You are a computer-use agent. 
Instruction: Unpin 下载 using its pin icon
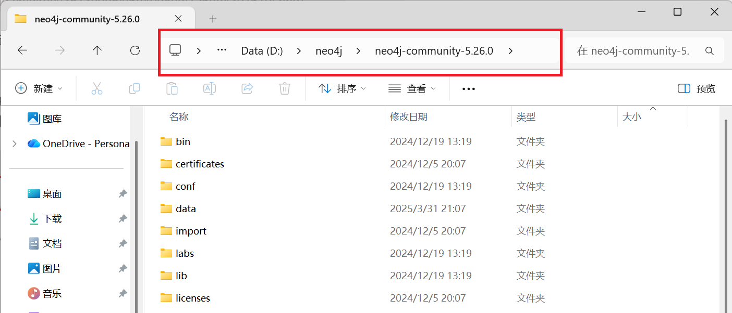point(123,219)
